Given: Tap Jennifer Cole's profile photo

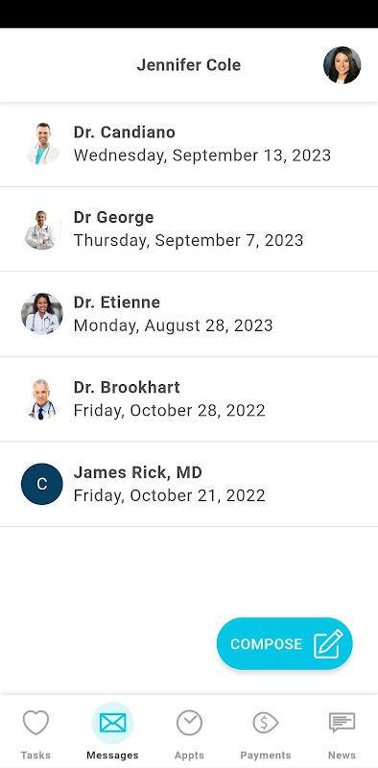Looking at the screenshot, I should coord(342,65).
